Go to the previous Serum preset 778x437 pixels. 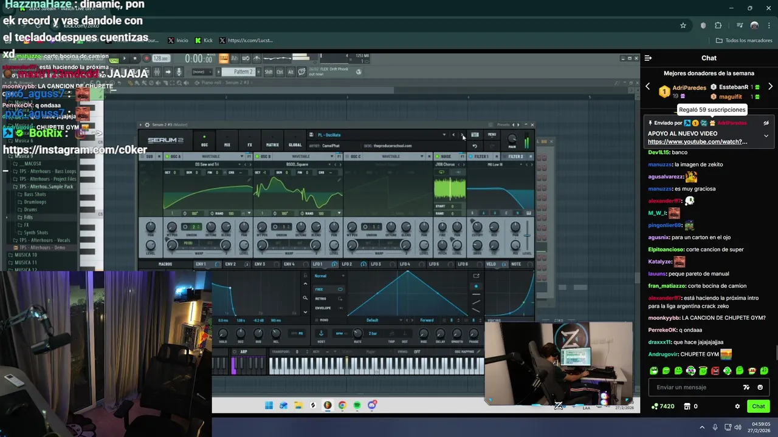pyautogui.click(x=453, y=135)
